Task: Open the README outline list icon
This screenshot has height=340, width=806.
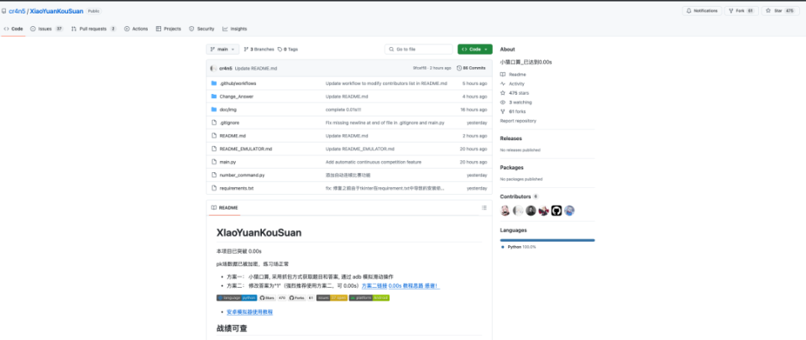Action: (x=484, y=207)
